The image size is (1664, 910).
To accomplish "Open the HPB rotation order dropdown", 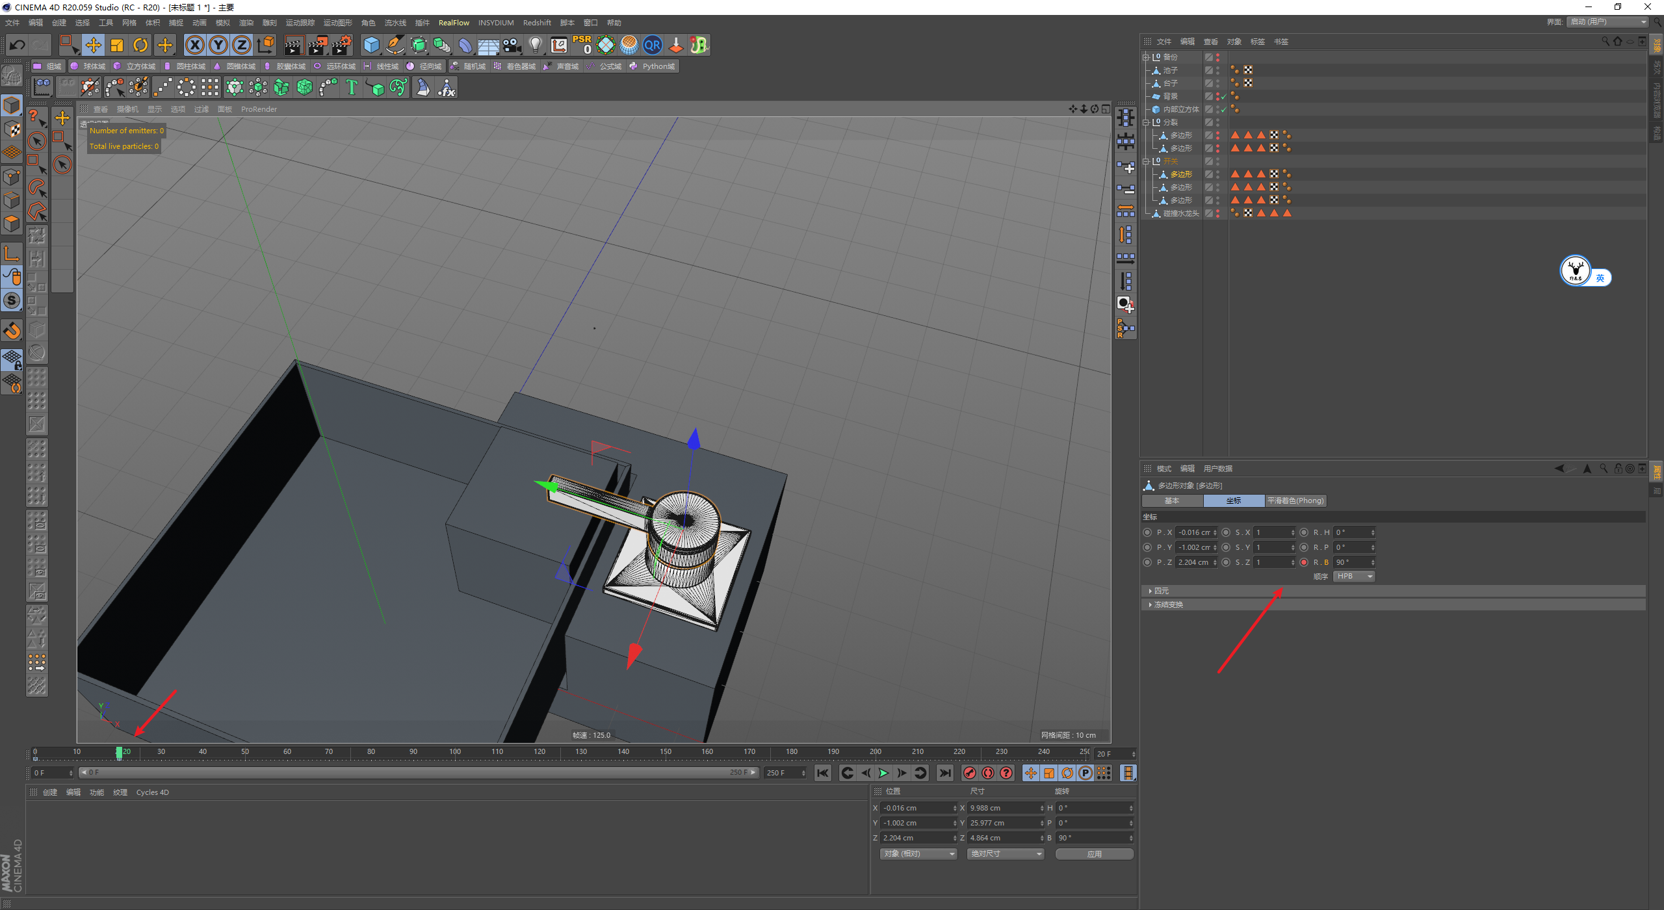I will point(1354,577).
